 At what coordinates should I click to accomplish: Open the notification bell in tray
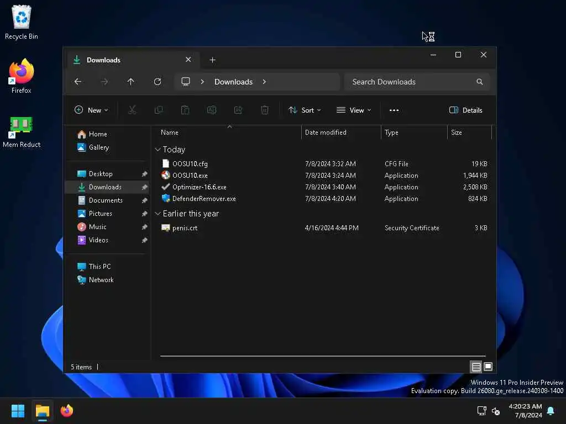(x=551, y=411)
